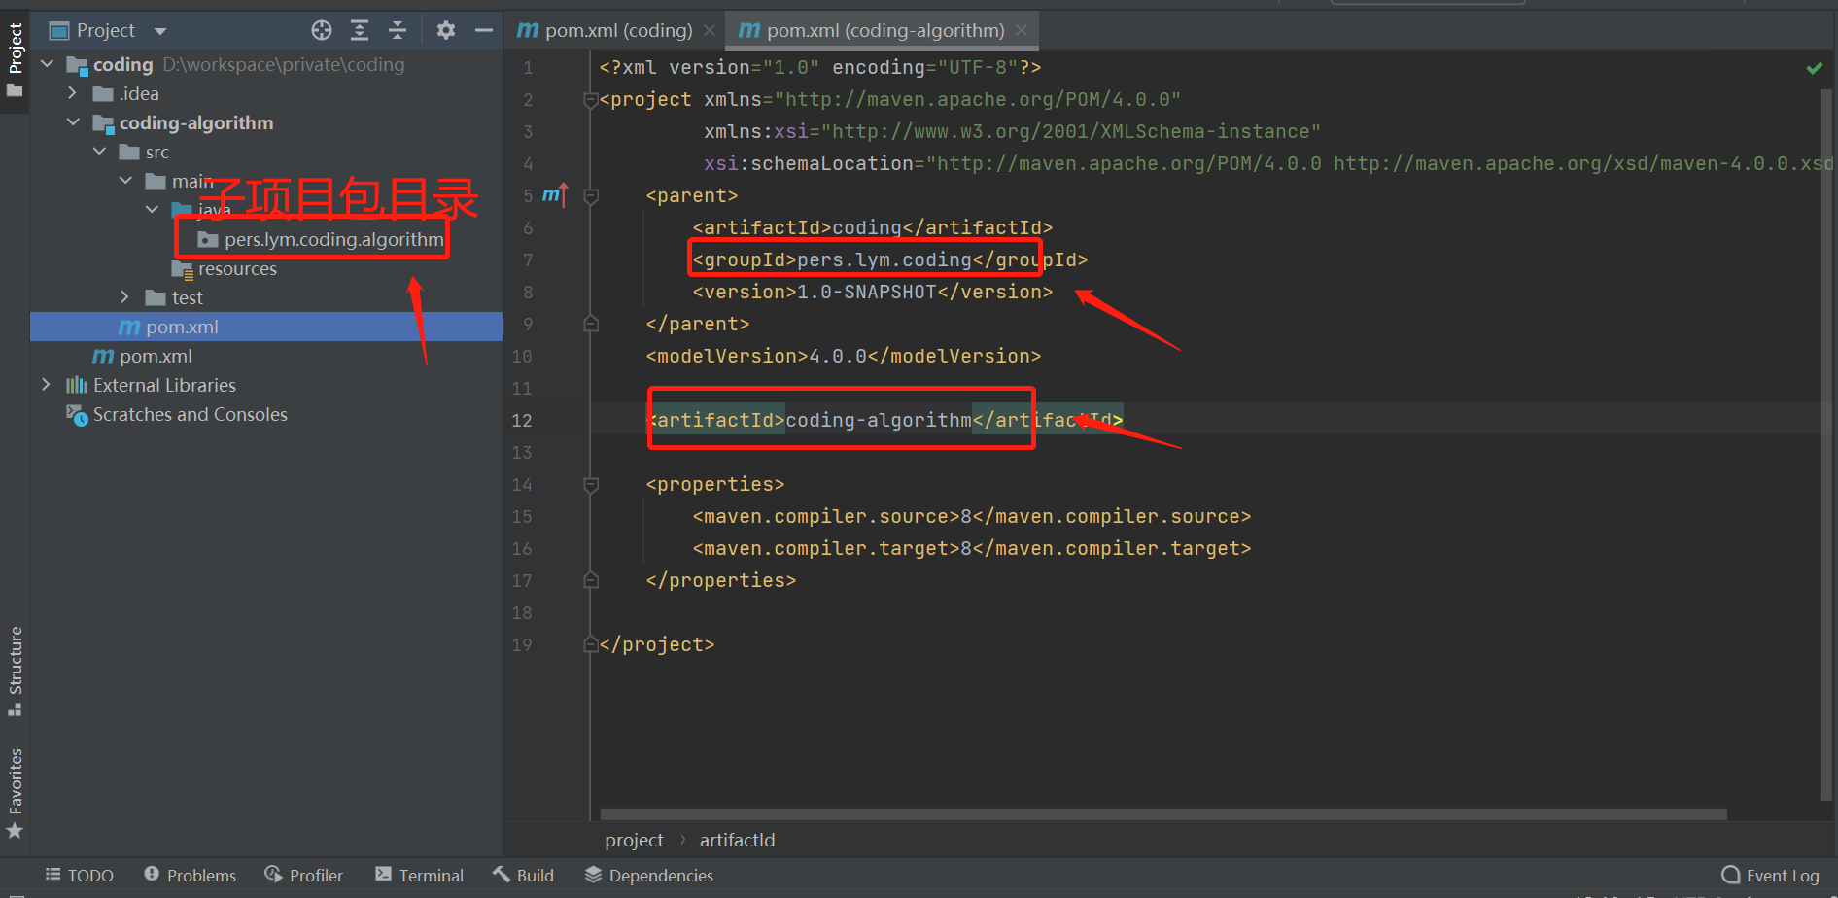Viewport: 1838px width, 898px height.
Task: Close the pom.xml (coding-algorithm) tab
Action: coord(1022,30)
